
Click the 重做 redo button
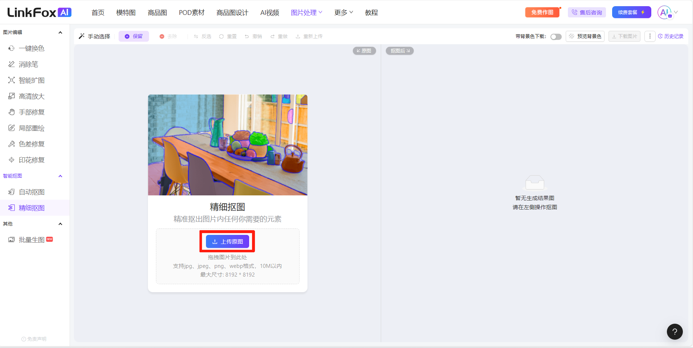tap(279, 36)
